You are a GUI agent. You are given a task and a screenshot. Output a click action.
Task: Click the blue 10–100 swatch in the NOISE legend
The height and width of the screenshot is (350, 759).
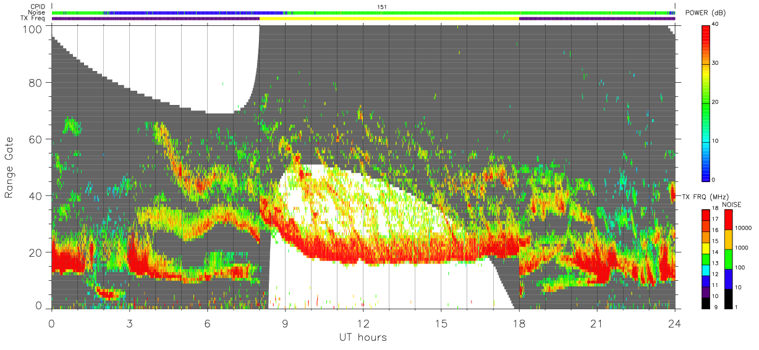pyautogui.click(x=727, y=278)
